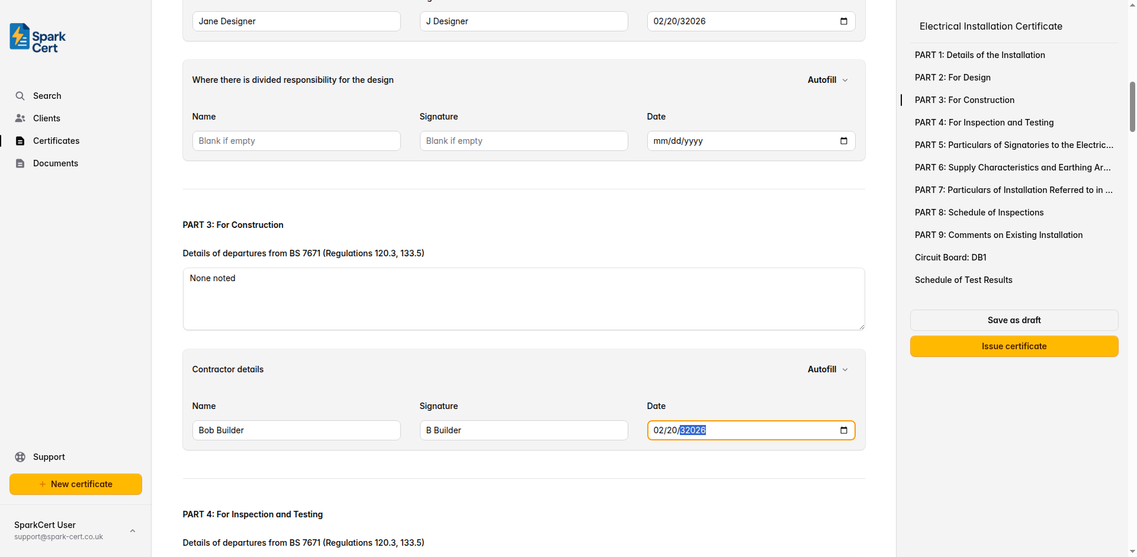Image resolution: width=1137 pixels, height=557 pixels.
Task: Click the None noted departures text area
Action: click(523, 299)
